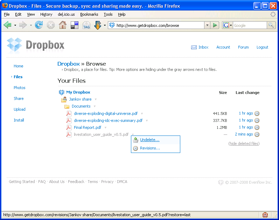Open the File menu
Screen dimensions: 279x220
pyautogui.click(x=7, y=14)
